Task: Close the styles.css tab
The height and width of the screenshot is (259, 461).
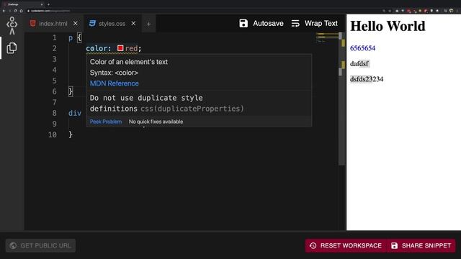Action: click(133, 23)
